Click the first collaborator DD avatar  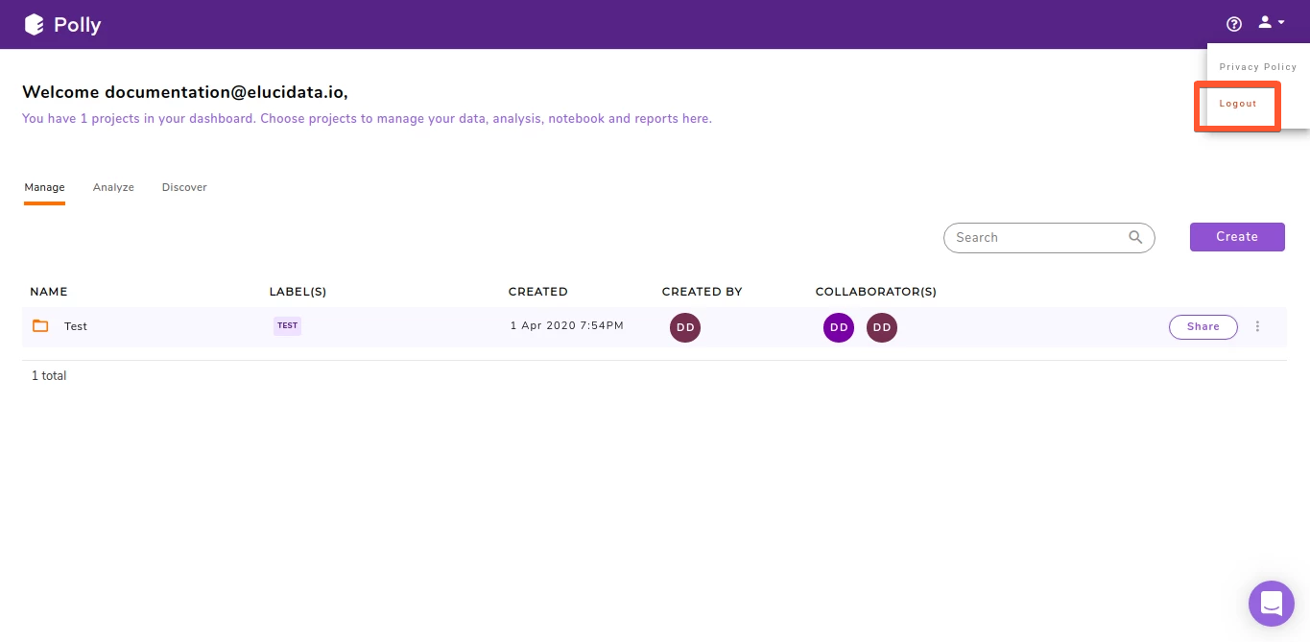tap(838, 327)
